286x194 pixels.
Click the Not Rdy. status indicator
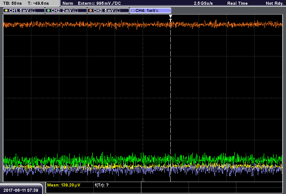pyautogui.click(x=275, y=3)
